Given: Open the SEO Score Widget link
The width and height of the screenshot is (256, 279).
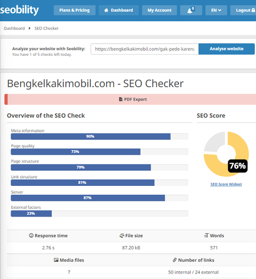Looking at the screenshot, I should click(226, 184).
